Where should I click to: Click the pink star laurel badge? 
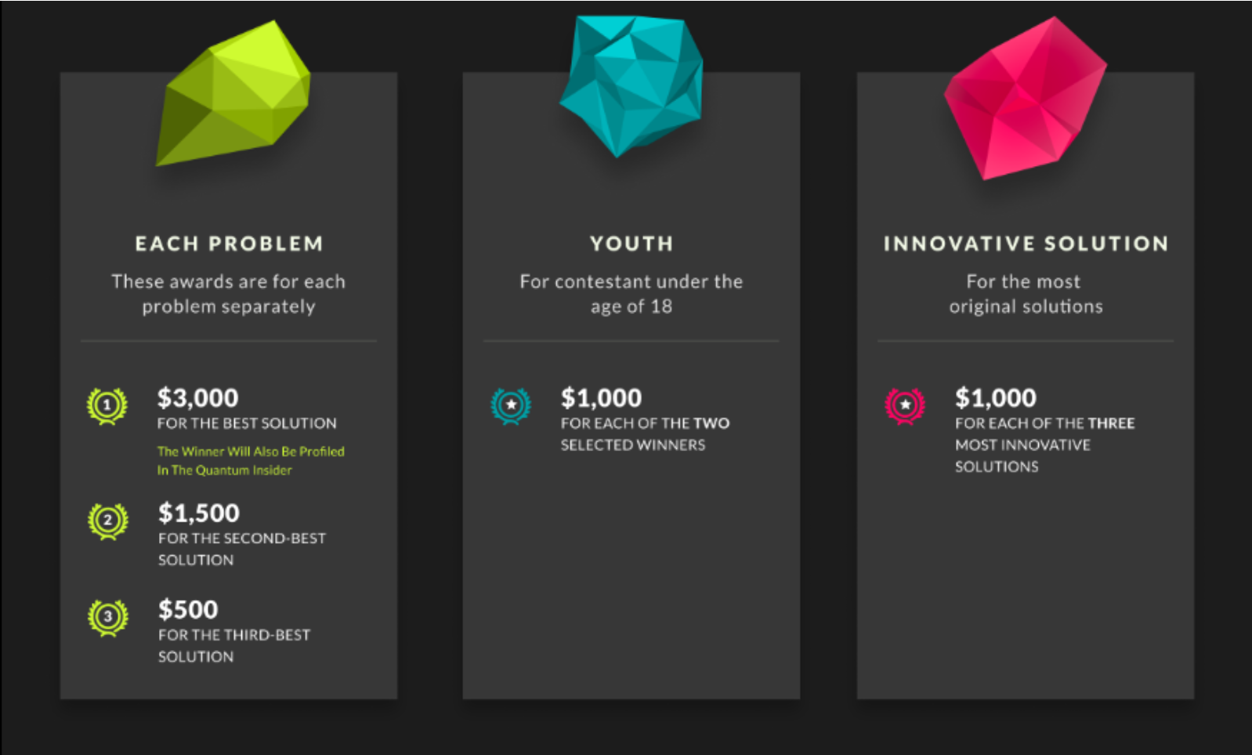(905, 406)
